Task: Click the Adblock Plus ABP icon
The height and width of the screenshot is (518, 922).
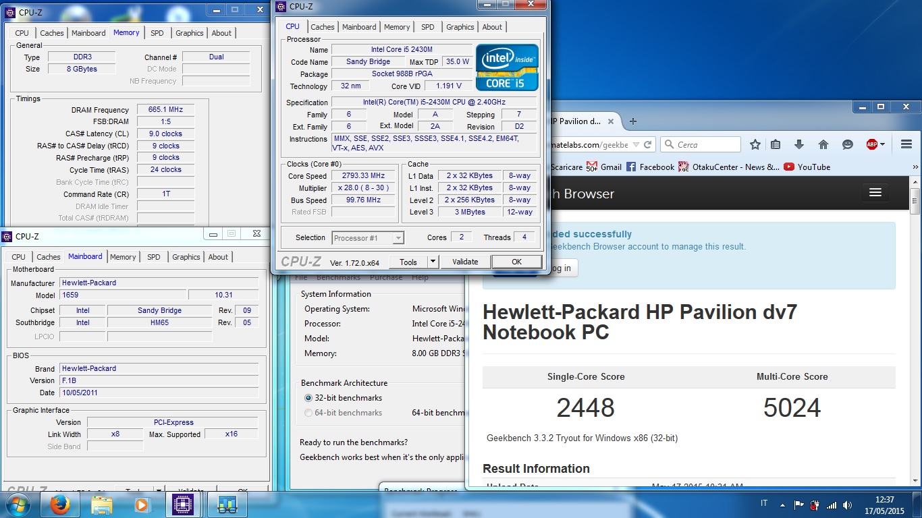Action: [872, 144]
